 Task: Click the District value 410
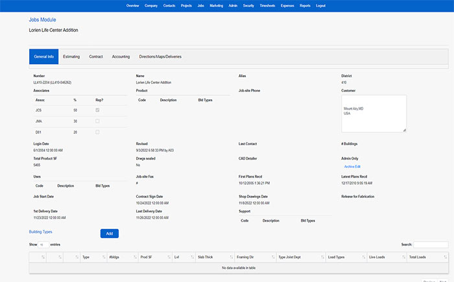(x=344, y=82)
